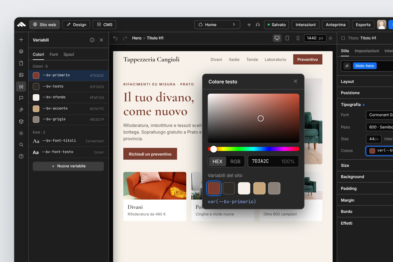Open the Impostazioni tab in right panel
The image size is (393, 262).
coord(367,51)
